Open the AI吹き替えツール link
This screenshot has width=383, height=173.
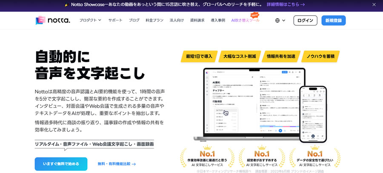245,20
